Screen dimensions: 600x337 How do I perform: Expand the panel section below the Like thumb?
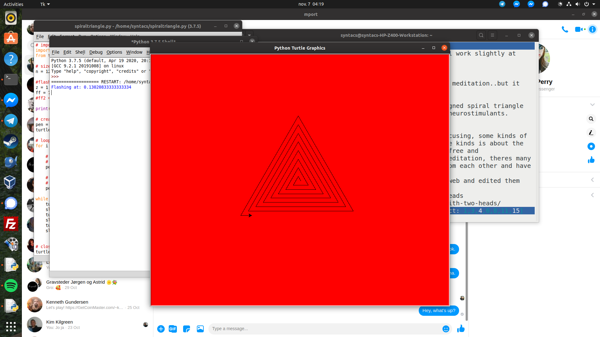592,180
